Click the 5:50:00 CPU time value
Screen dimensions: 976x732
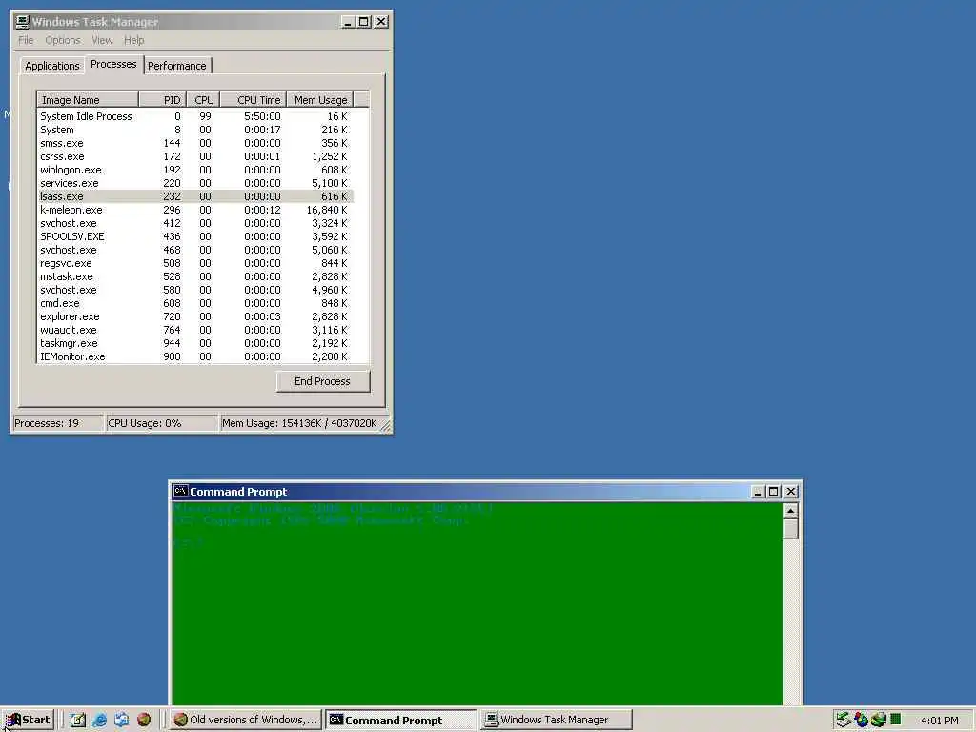click(x=262, y=116)
